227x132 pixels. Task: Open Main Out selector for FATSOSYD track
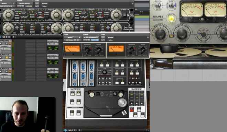tap(53, 44)
